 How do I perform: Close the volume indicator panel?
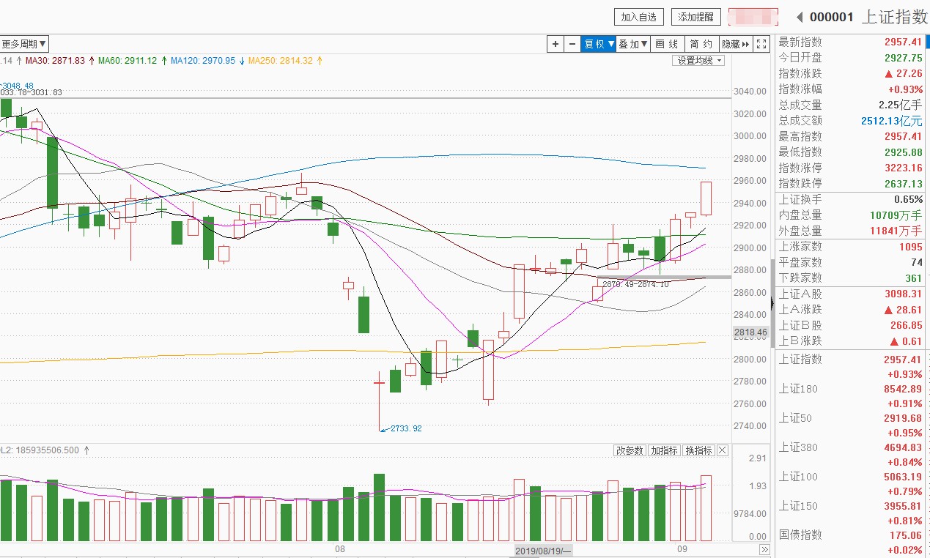click(723, 450)
